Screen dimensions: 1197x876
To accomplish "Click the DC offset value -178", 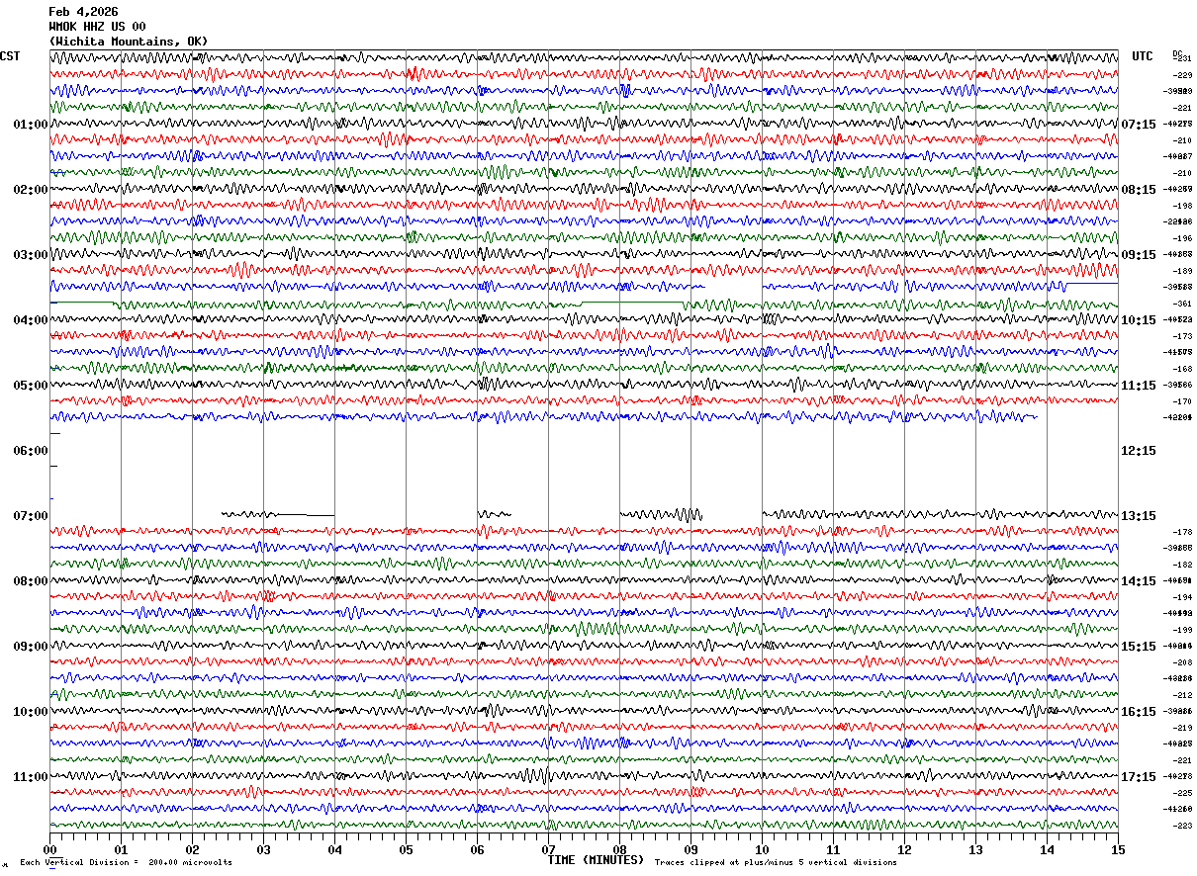I will pyautogui.click(x=1182, y=532).
